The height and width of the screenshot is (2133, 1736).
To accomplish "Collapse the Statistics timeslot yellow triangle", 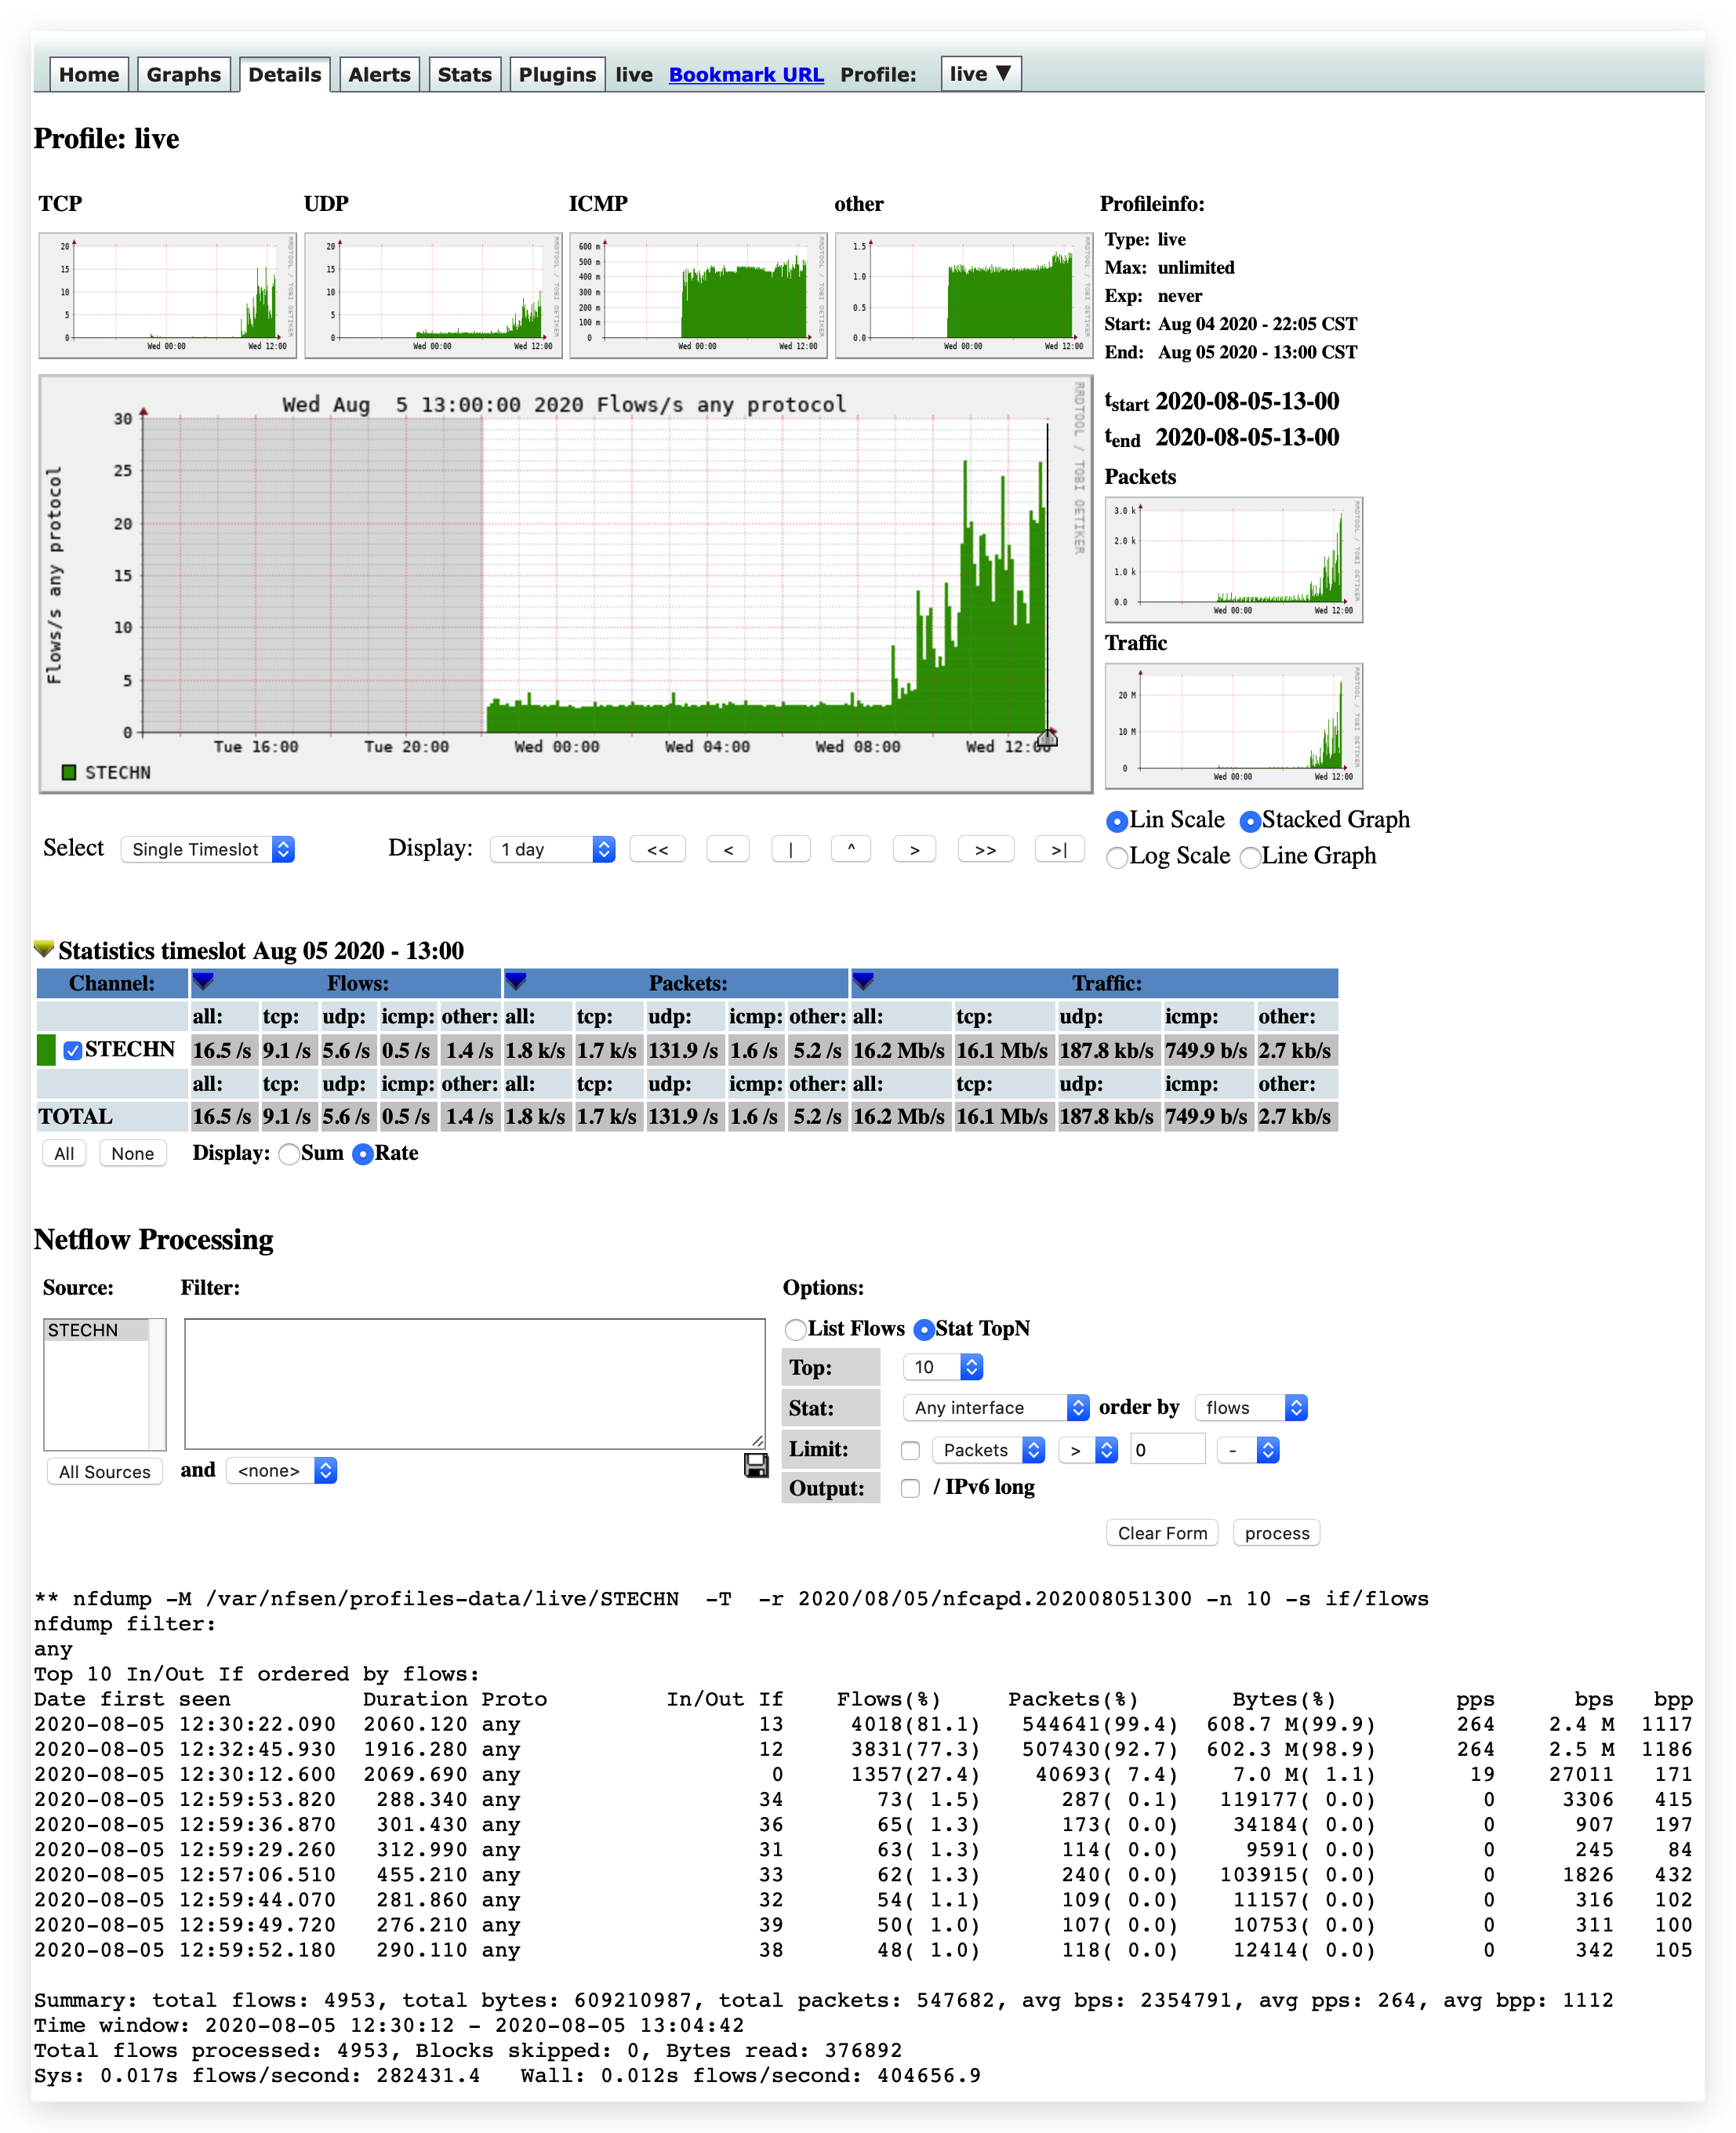I will tap(43, 948).
